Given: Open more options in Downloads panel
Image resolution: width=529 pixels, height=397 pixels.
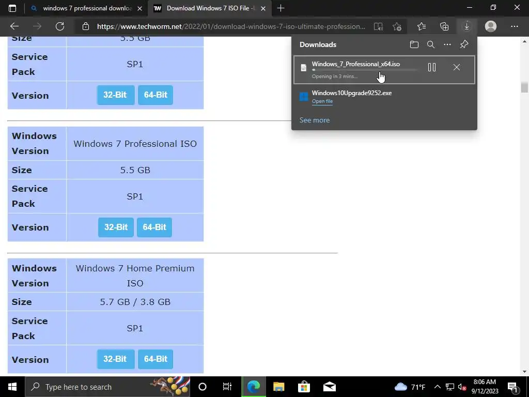Looking at the screenshot, I should 447,44.
